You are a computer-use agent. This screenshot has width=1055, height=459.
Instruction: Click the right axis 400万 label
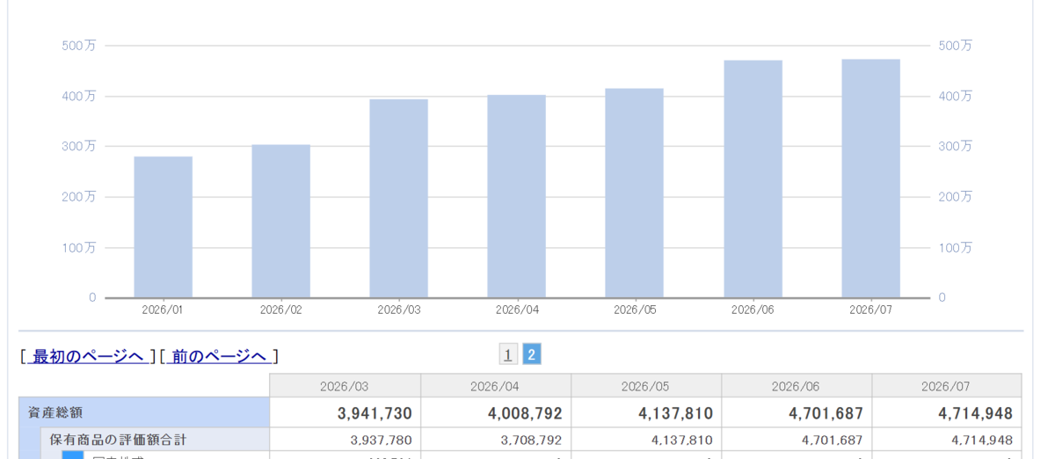956,96
